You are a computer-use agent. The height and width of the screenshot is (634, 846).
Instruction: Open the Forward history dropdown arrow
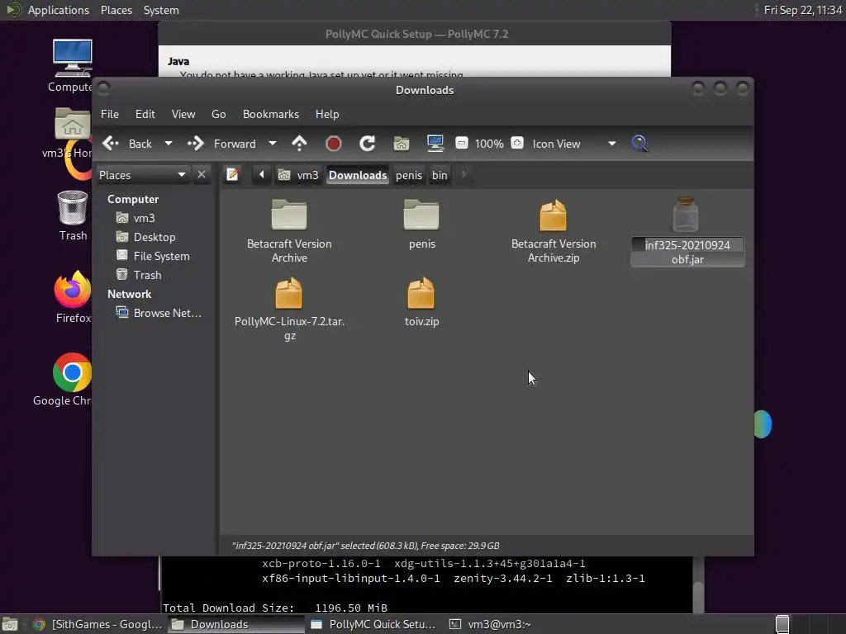pos(273,144)
